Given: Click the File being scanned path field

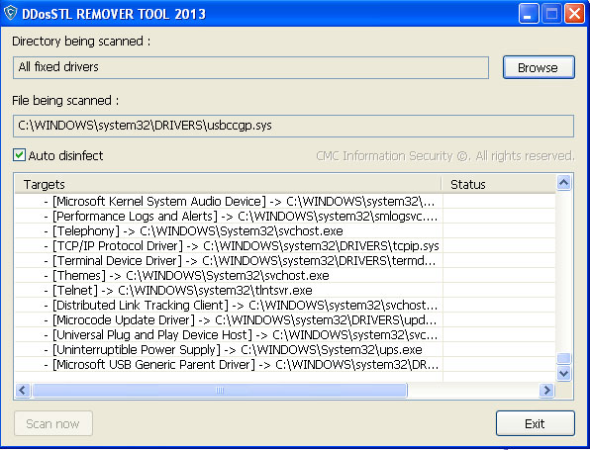Looking at the screenshot, I should (293, 126).
